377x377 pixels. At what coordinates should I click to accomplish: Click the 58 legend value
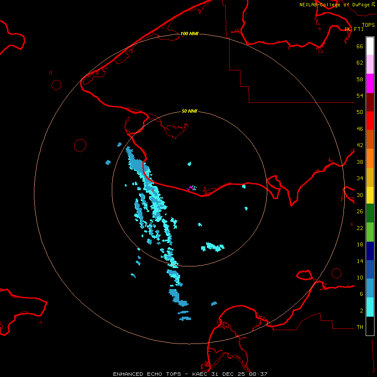point(360,79)
